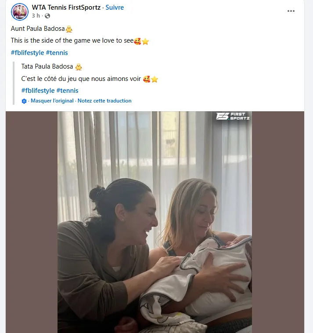Open #tennis hashtag in the French translation
Image resolution: width=313 pixels, height=333 pixels.
[68, 91]
